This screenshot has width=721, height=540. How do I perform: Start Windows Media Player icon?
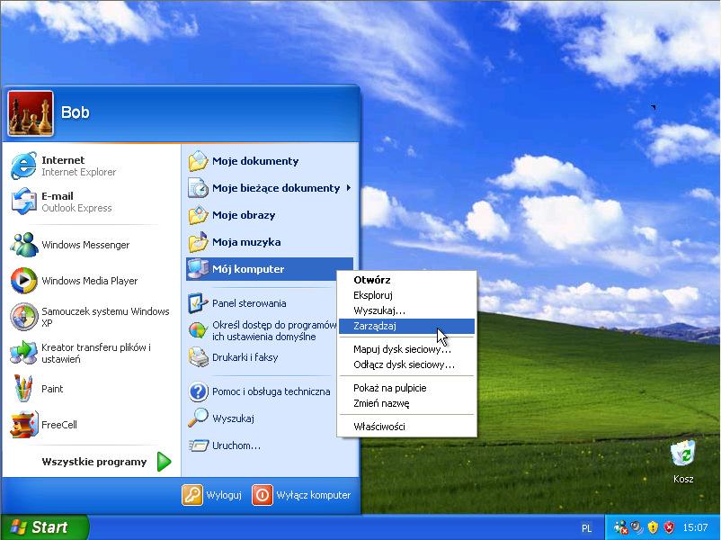click(24, 281)
